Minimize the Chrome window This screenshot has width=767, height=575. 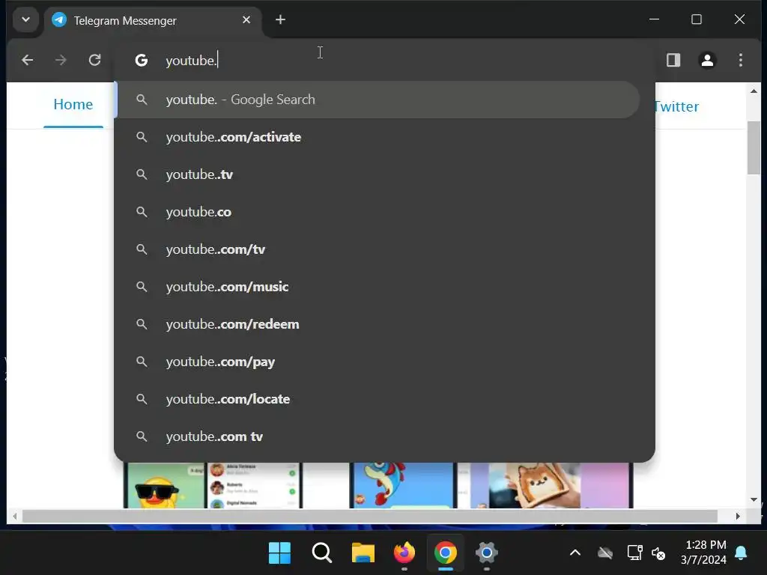[654, 19]
